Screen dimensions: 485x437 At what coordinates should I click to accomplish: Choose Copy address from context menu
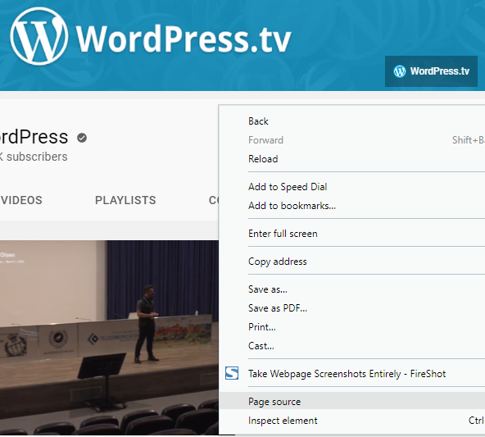click(352, 262)
